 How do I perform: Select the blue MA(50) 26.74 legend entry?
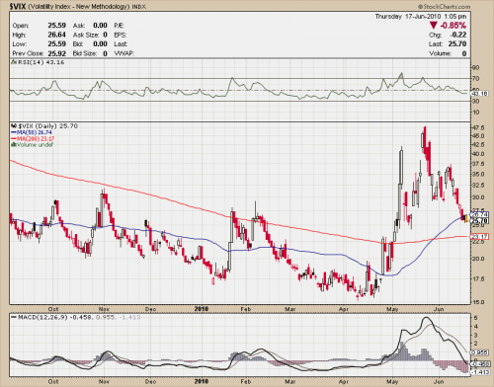(32, 132)
